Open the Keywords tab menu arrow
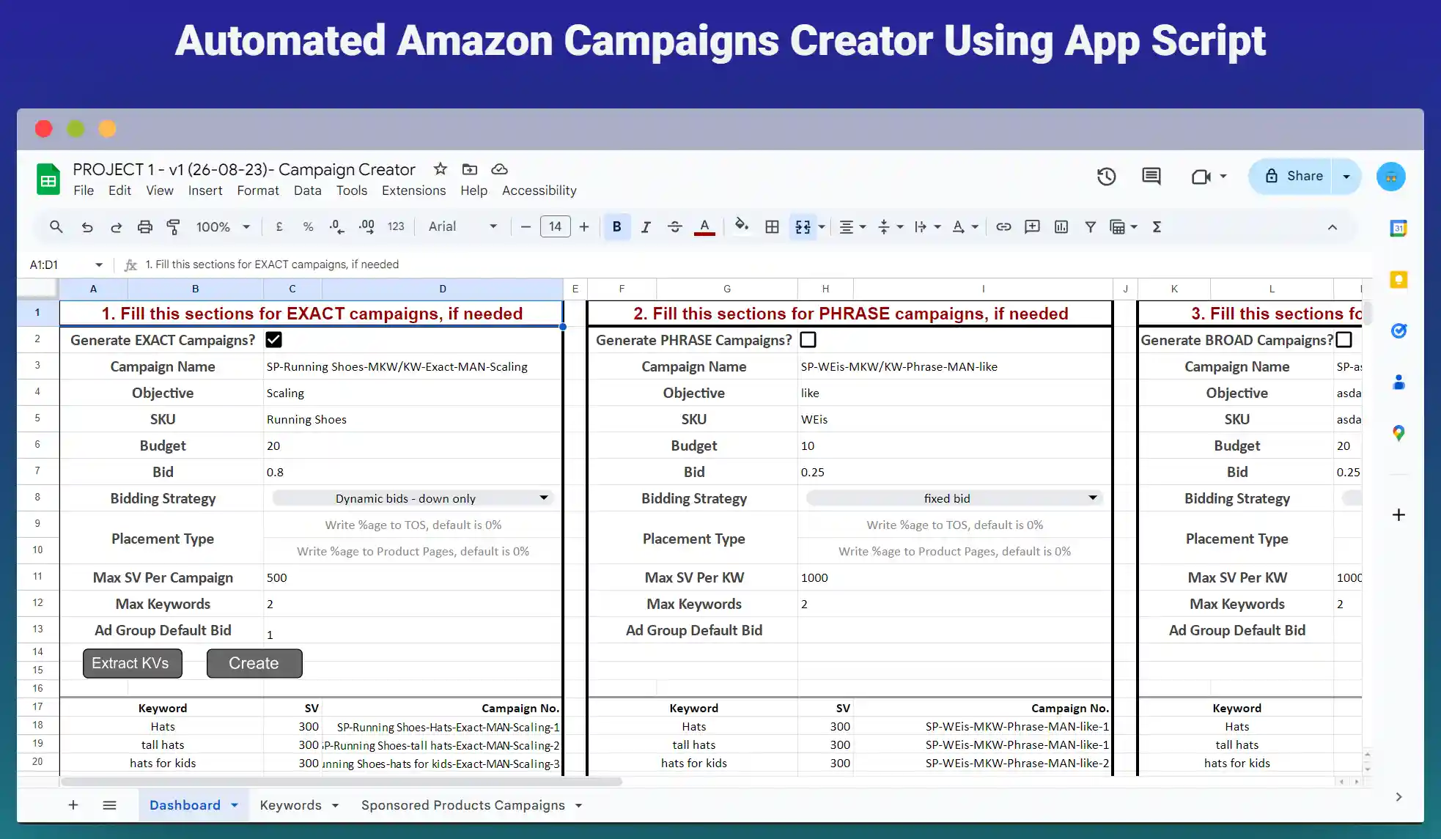This screenshot has width=1441, height=839. pyautogui.click(x=335, y=805)
